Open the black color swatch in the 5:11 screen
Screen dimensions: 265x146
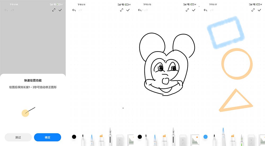point(74,137)
